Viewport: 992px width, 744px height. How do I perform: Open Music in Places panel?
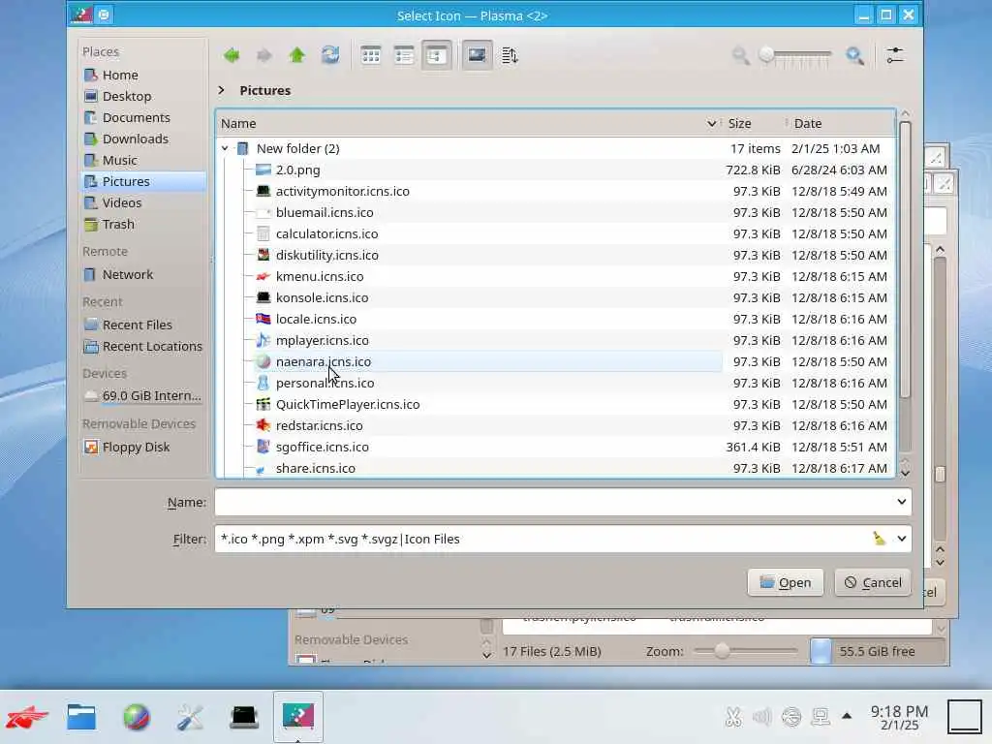tap(143, 160)
